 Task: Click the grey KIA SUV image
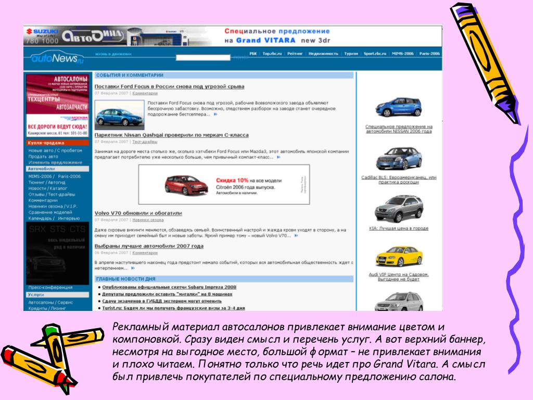pos(399,208)
